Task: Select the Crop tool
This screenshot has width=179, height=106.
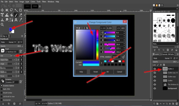Action: pos(21,10)
